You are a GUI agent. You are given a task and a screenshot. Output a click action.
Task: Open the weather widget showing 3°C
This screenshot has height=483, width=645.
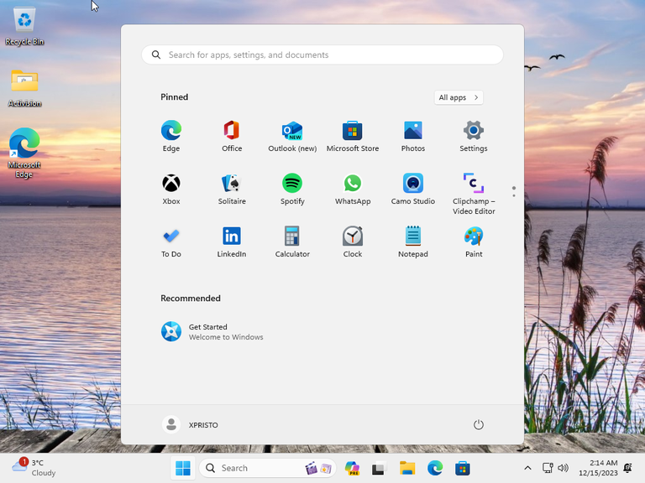[x=34, y=467]
